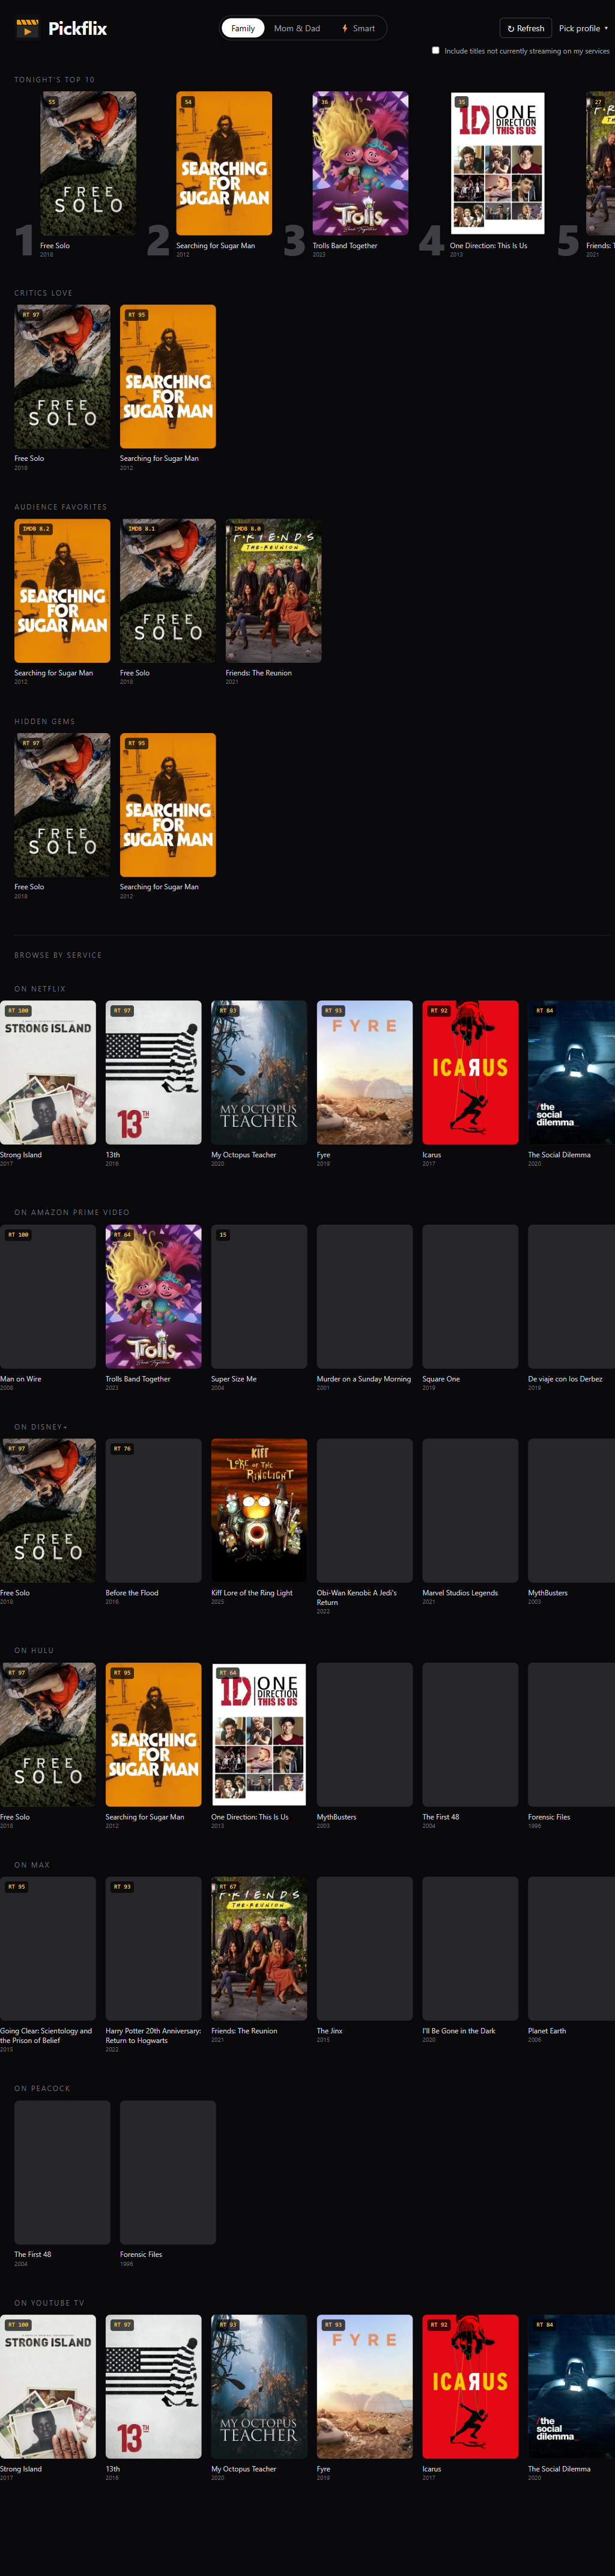Open Strong Island poster on YouTube TV
Image resolution: width=615 pixels, height=2576 pixels.
coord(48,2387)
